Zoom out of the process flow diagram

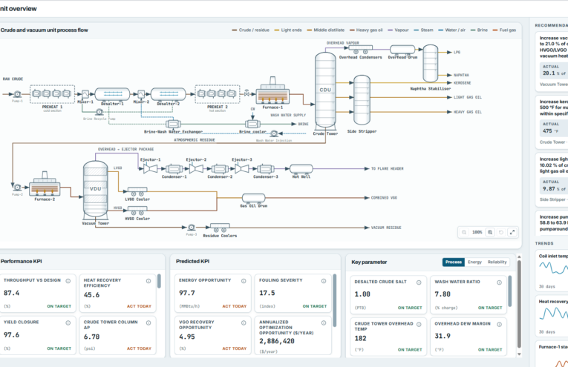point(464,232)
